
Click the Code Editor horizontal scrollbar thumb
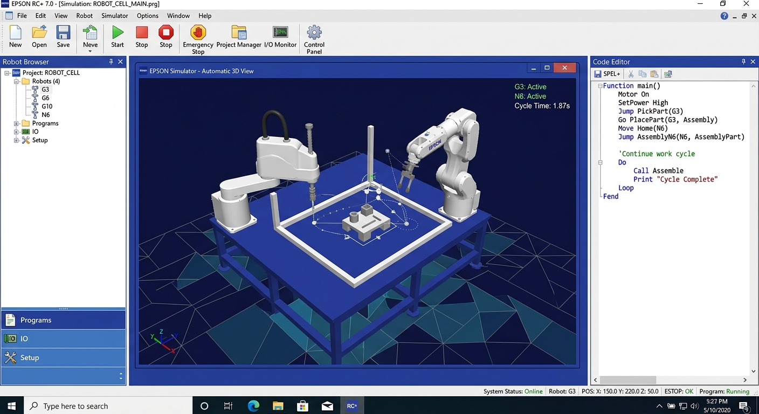point(628,379)
